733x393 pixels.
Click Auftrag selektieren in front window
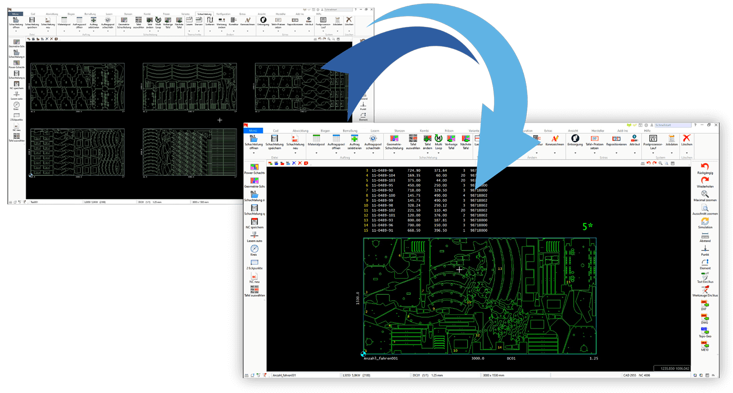(x=354, y=142)
